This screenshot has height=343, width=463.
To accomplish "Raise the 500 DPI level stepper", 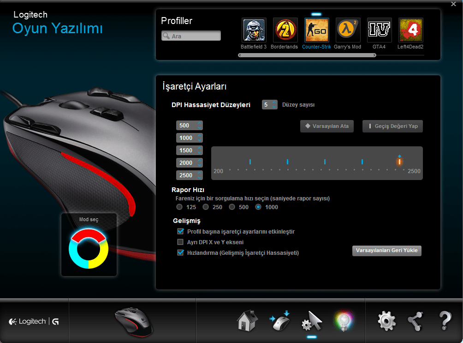I will tap(199, 123).
